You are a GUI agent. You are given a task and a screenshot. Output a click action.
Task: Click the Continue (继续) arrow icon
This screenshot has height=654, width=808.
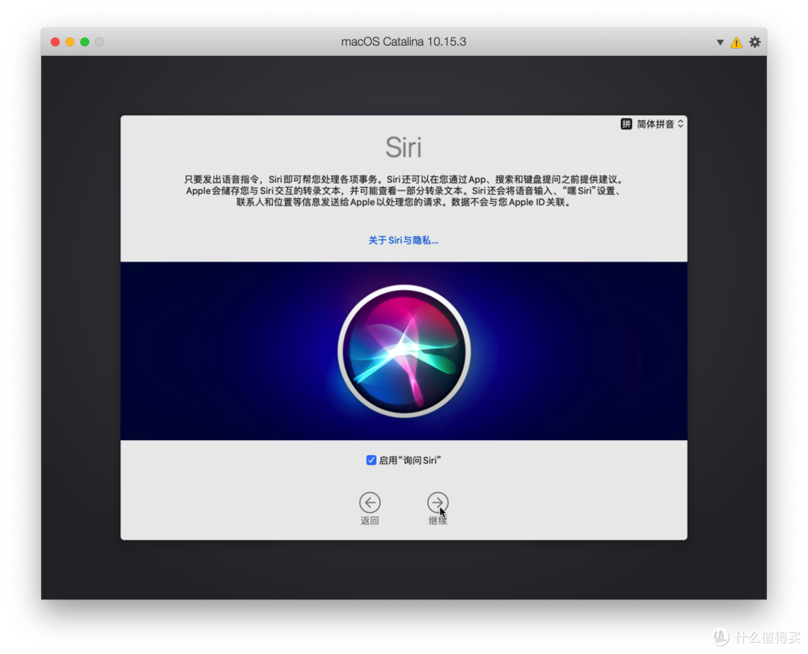click(x=438, y=502)
